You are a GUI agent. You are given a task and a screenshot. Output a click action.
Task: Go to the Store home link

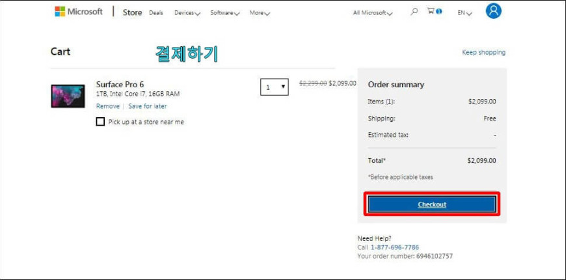click(x=132, y=12)
